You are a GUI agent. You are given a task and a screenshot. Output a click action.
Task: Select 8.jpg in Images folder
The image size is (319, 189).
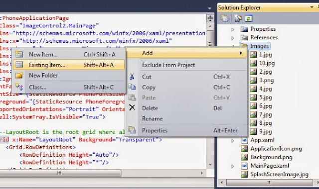[x=266, y=123]
